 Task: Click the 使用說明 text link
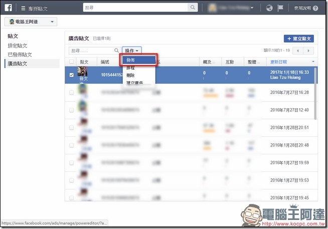302,8
